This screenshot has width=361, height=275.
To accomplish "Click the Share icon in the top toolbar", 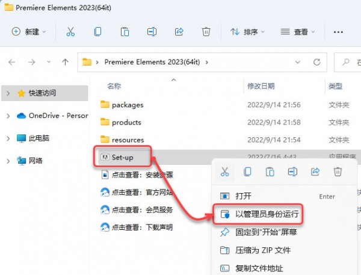I will [x=179, y=31].
